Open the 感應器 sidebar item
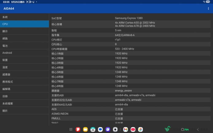This screenshot has height=133, width=213. [x=25, y=74]
